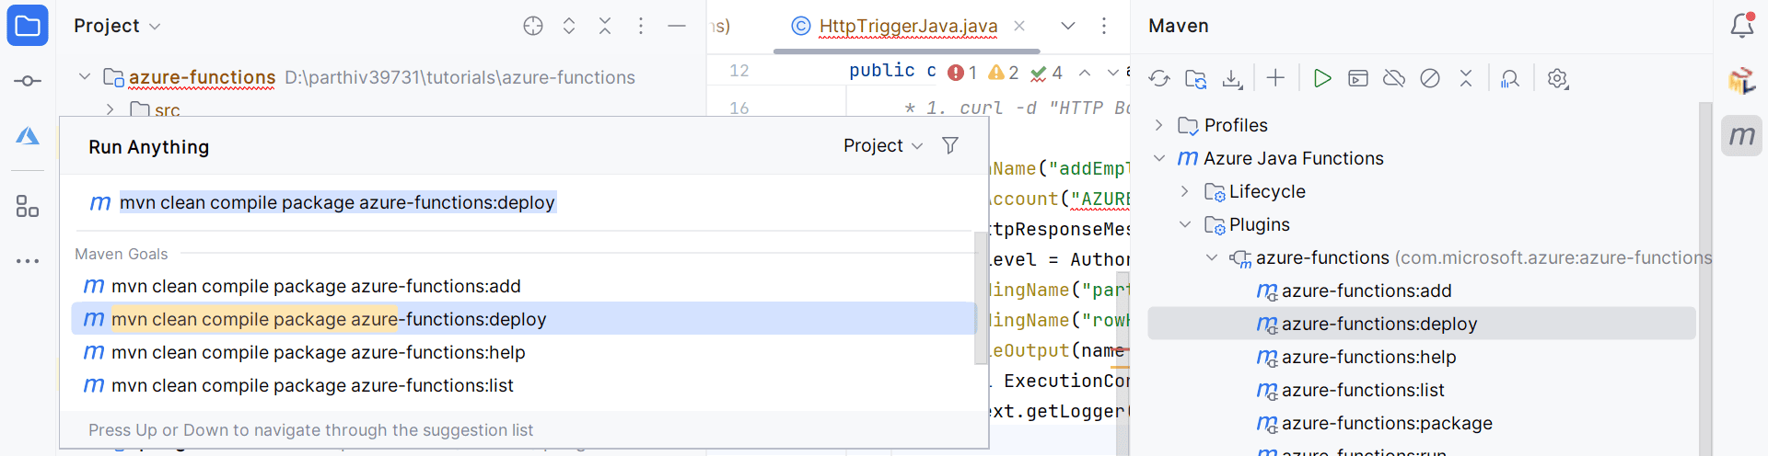Click the Run Anything command input field

pyautogui.click(x=523, y=202)
